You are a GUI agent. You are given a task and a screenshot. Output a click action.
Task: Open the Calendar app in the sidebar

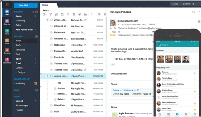click(7, 22)
